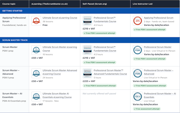Click the SCRUM MASTER TRACK section header
The width and height of the screenshot is (180, 113).
90,40
